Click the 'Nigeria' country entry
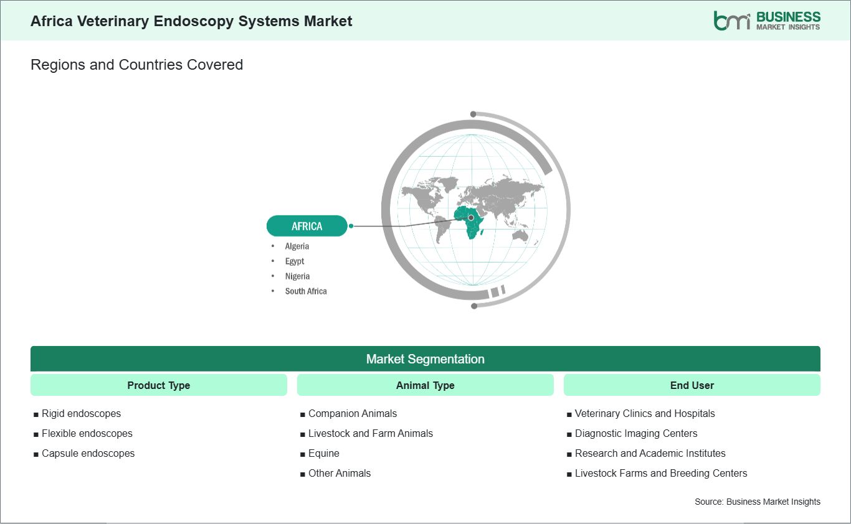851x524 pixels. click(x=297, y=276)
